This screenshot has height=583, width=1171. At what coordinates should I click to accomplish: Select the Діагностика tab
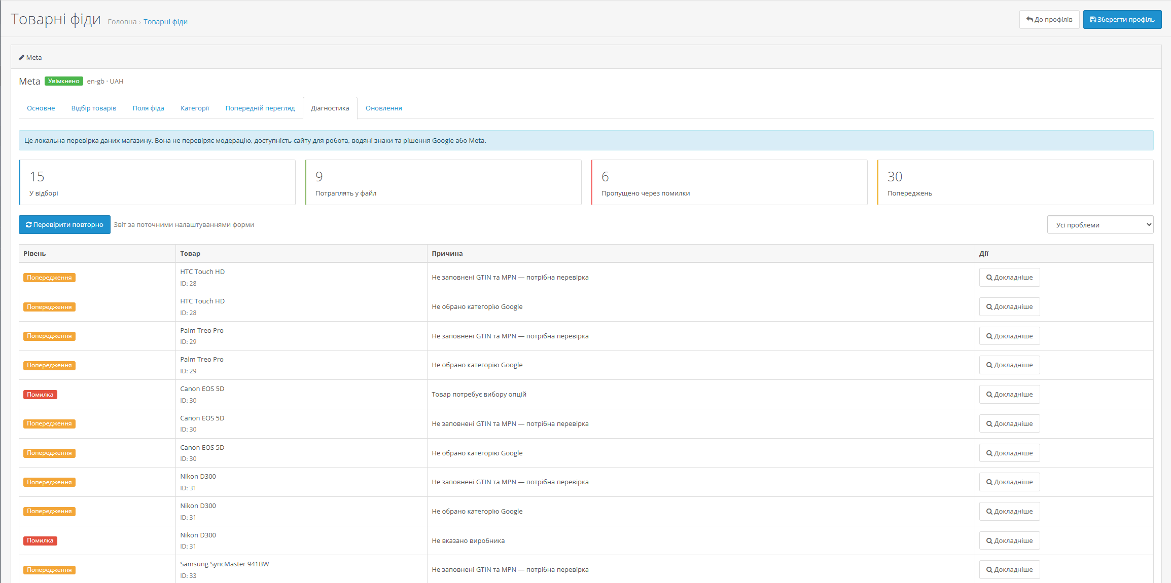click(x=330, y=108)
